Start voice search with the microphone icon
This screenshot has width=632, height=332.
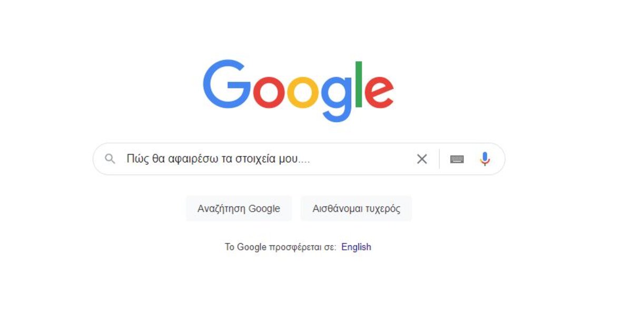coord(485,159)
